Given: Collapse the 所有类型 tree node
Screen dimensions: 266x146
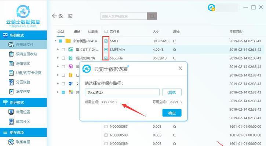Looking at the screenshot, I should point(55,41).
